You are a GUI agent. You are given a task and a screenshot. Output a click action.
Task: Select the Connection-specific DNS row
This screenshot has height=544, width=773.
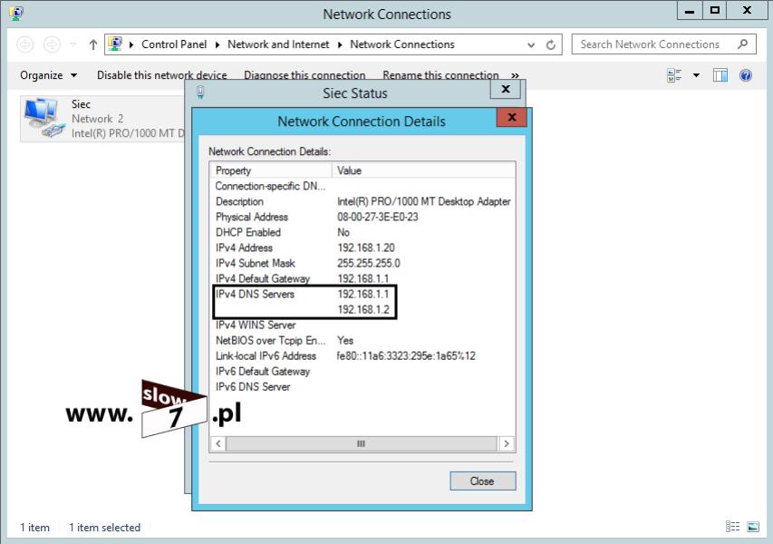point(362,186)
